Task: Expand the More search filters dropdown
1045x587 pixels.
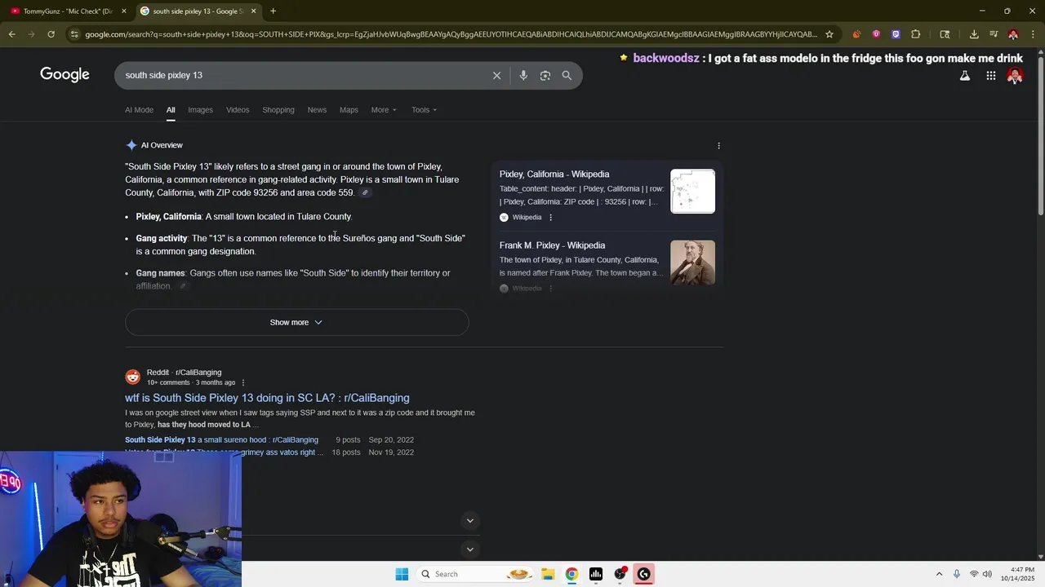Action: (x=384, y=110)
